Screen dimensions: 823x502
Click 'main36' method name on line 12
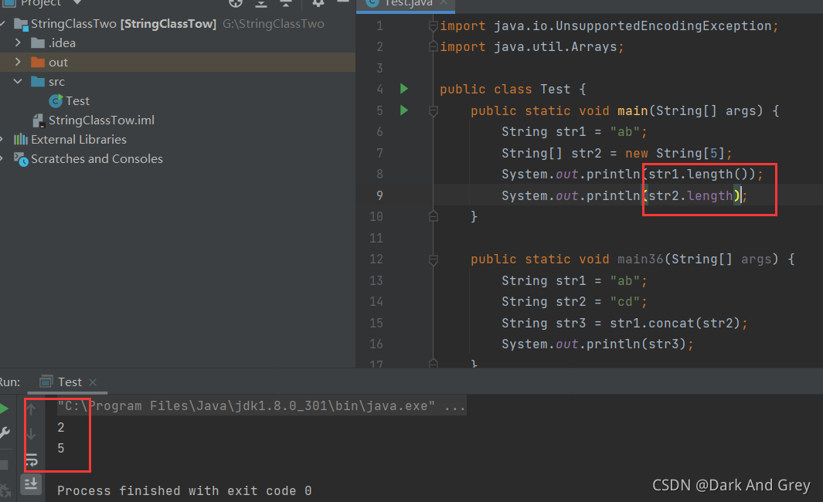click(641, 259)
